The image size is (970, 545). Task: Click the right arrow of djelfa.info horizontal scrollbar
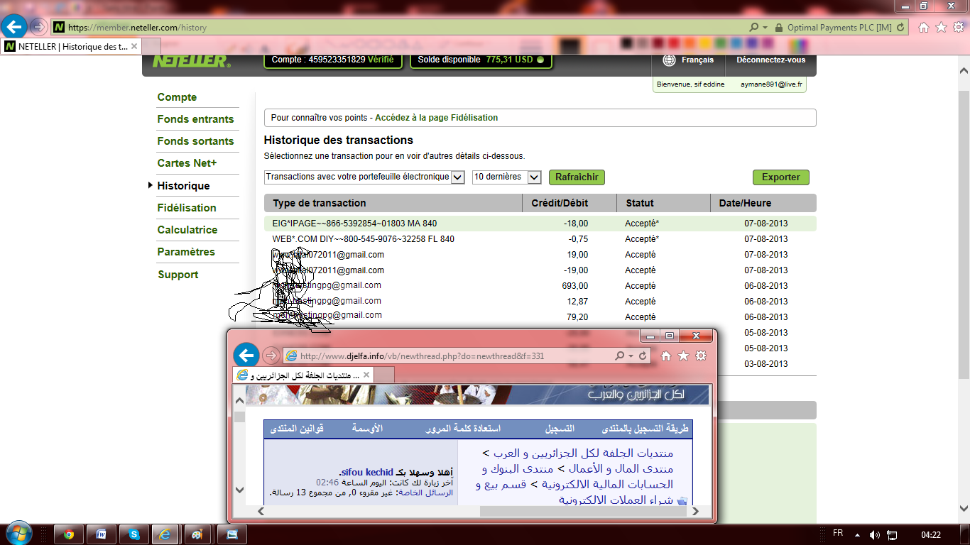(x=696, y=511)
